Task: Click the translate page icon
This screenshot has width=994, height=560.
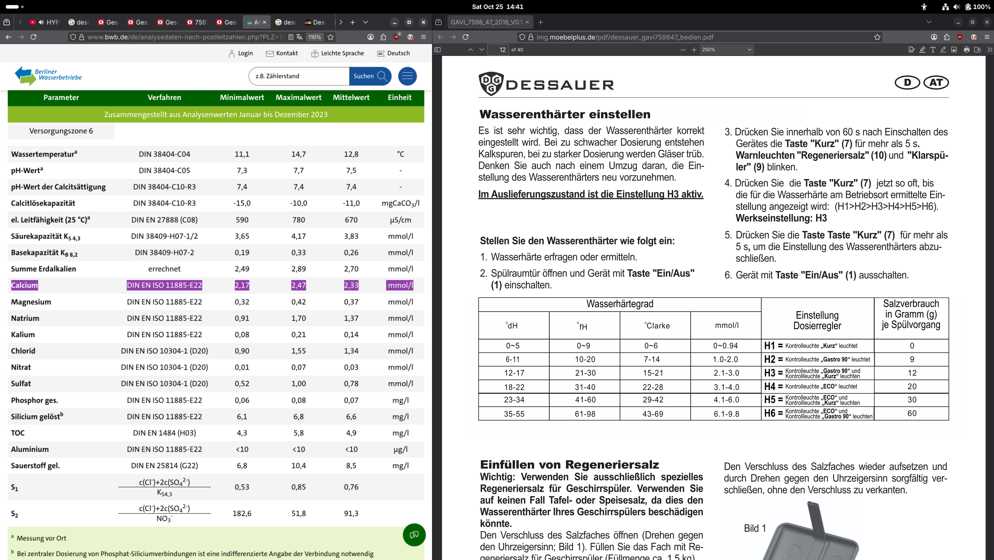Action: tap(299, 37)
